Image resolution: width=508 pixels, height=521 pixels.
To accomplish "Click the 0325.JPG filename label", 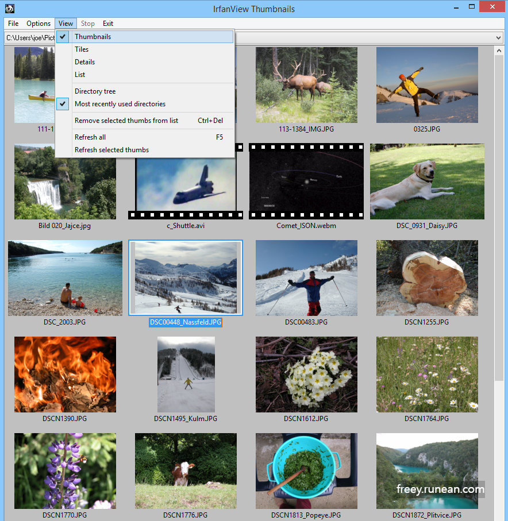I will pyautogui.click(x=427, y=129).
